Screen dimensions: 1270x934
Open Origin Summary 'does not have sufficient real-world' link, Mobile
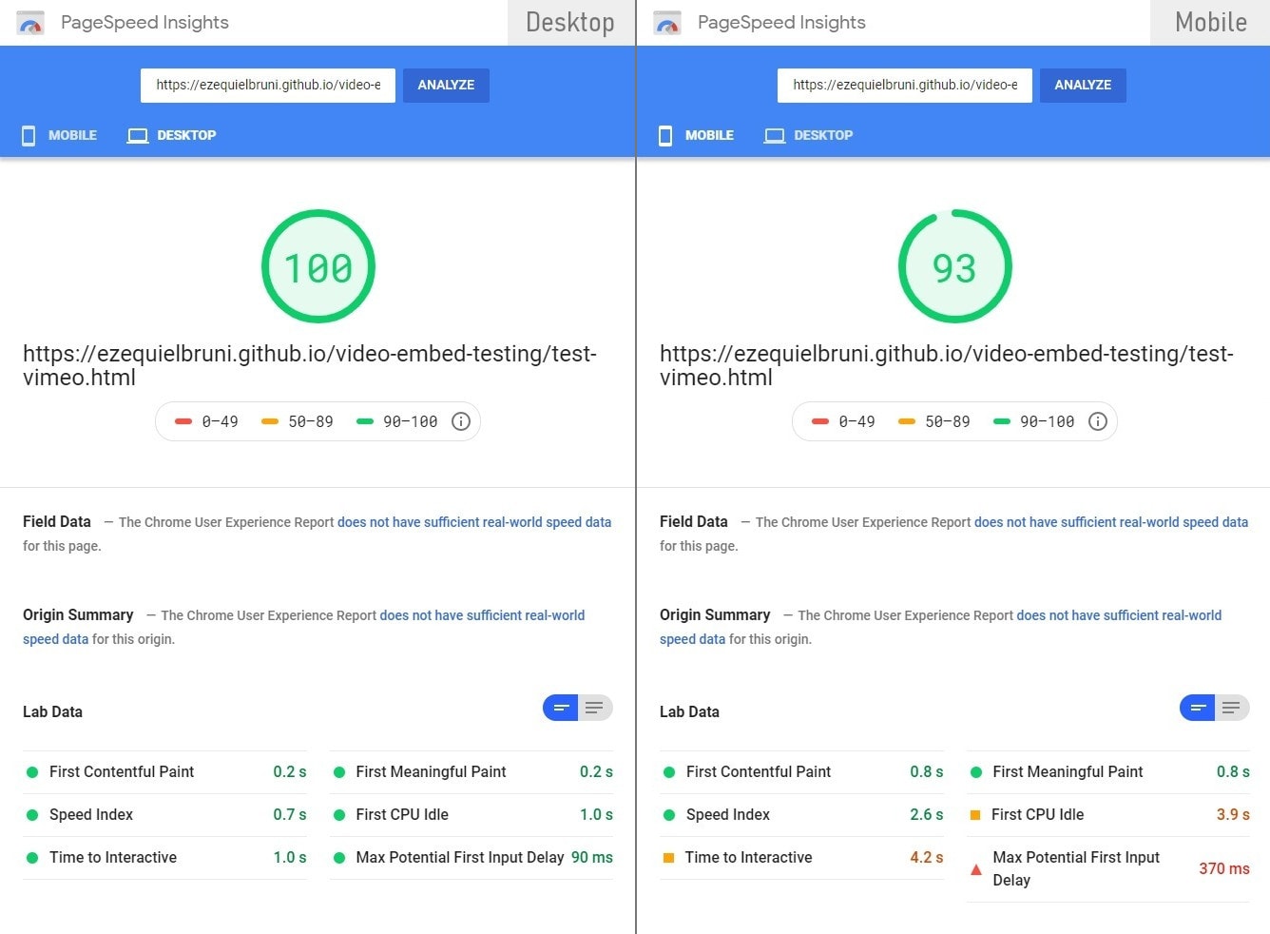click(1119, 615)
